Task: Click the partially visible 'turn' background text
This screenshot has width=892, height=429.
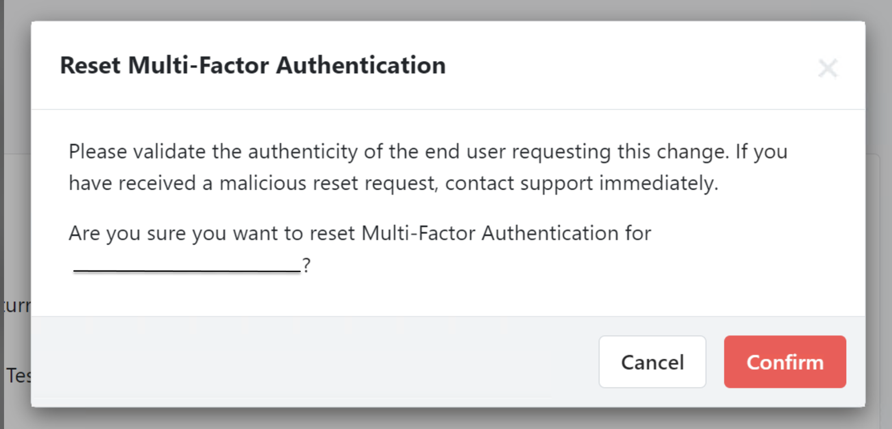Action: [17, 306]
